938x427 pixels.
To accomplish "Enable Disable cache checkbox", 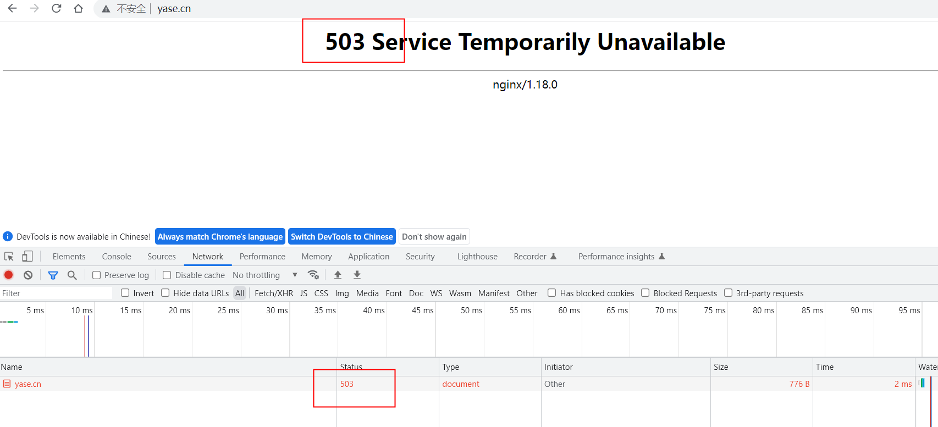I will pos(167,275).
